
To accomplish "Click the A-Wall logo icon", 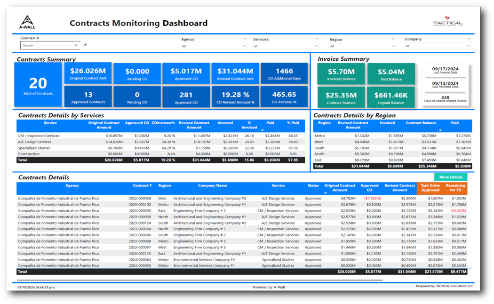I will [28, 22].
